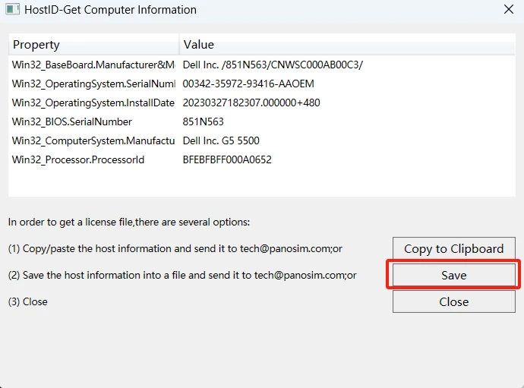524x388 pixels.
Task: Click the 20230327182307 install date value
Action: coord(251,103)
